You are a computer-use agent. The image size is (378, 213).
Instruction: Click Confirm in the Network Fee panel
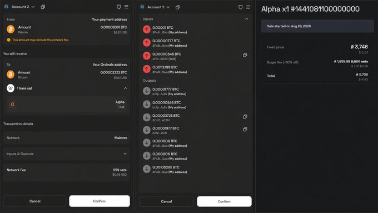100,201
